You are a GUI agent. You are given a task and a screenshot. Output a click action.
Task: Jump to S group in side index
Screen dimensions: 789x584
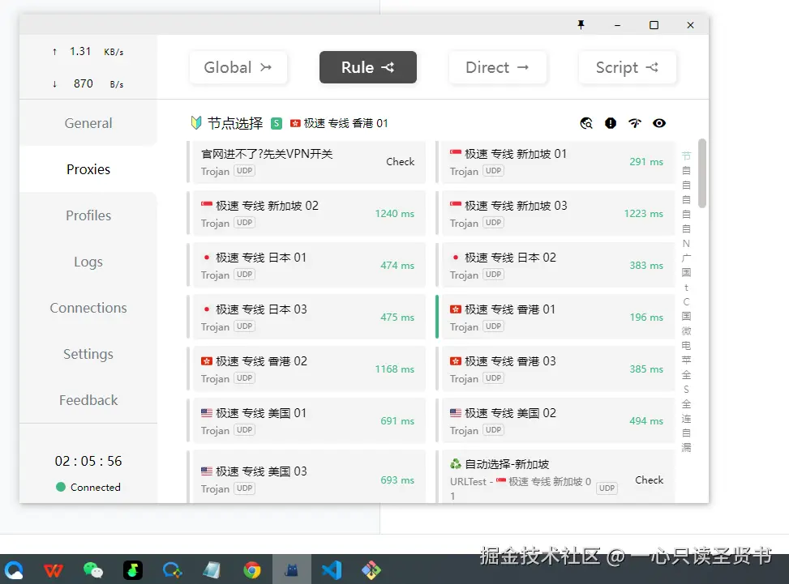pyautogui.click(x=686, y=389)
